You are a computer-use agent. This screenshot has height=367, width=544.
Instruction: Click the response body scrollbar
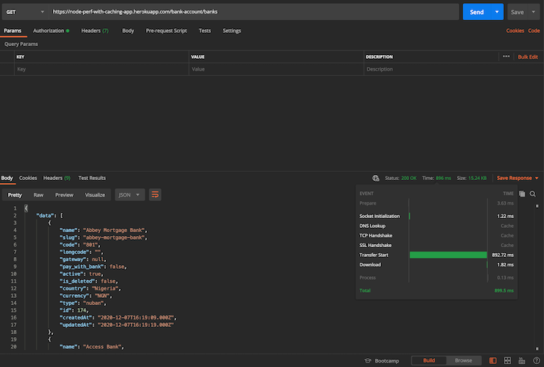pos(537,277)
